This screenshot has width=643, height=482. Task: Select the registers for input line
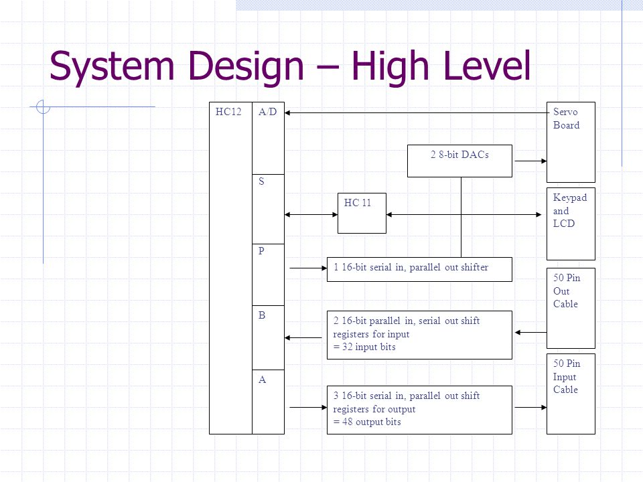point(371,334)
